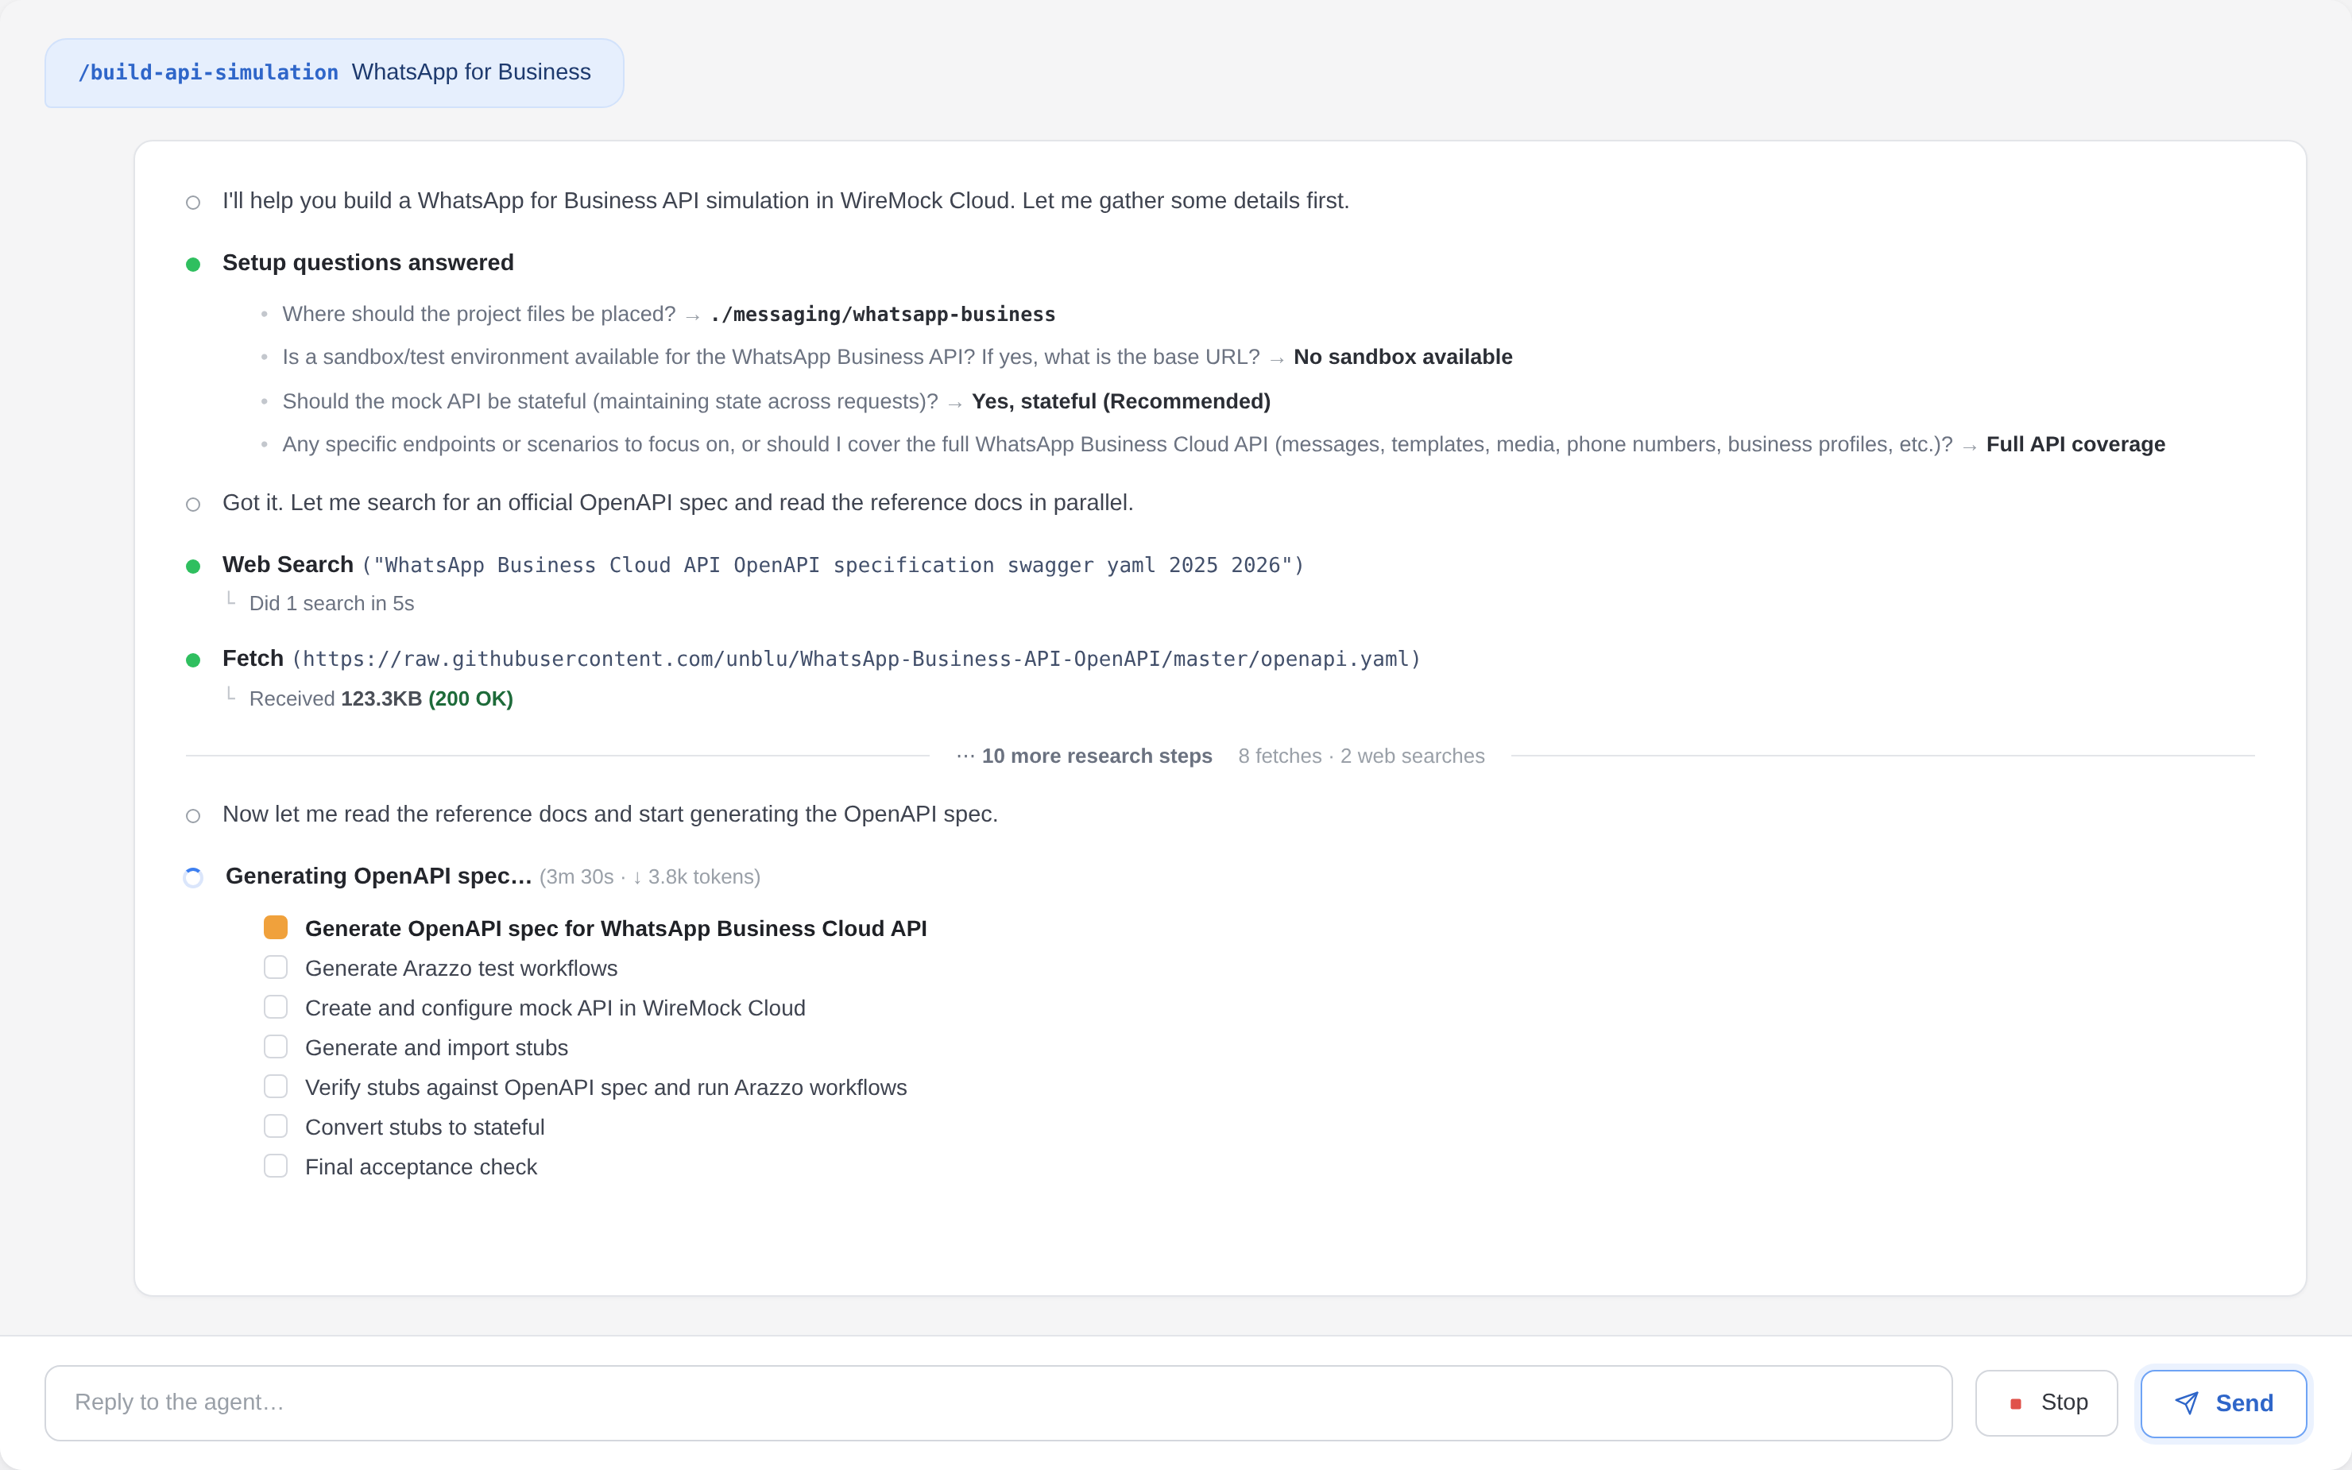Click 'Full API coverage' answer
The image size is (2352, 1470).
pyautogui.click(x=2075, y=444)
